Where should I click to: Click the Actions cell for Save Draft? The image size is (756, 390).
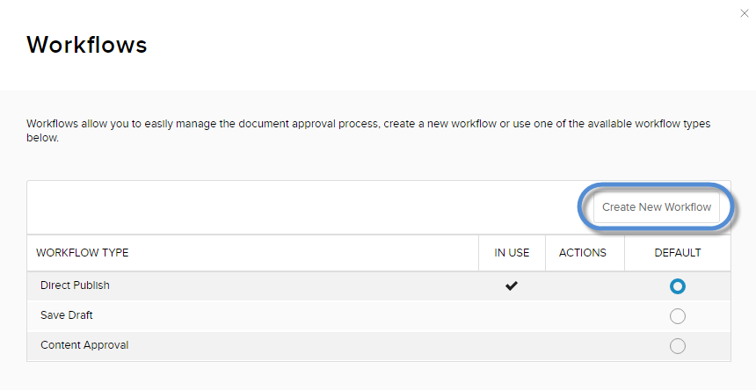(x=585, y=316)
